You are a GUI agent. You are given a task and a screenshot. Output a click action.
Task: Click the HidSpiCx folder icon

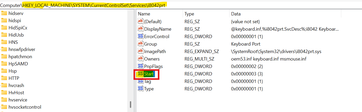4,28
